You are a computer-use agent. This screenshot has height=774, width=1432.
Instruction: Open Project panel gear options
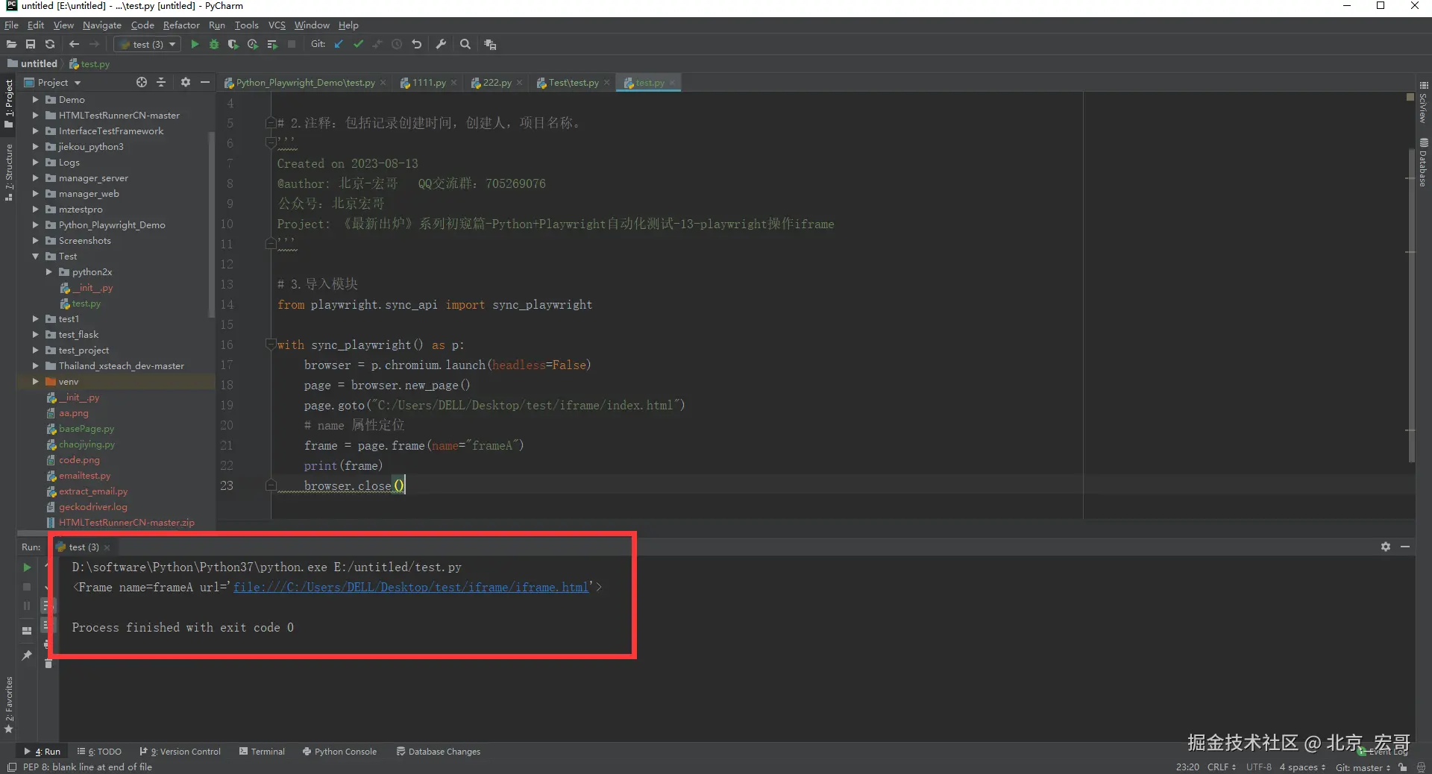point(186,82)
